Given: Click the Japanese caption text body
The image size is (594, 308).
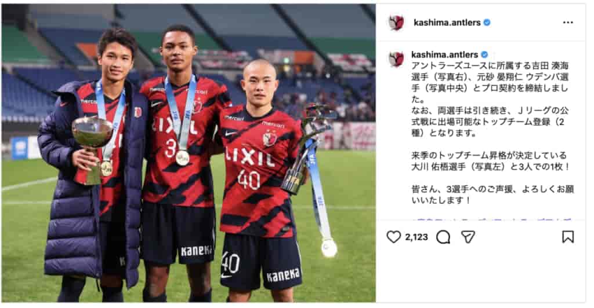Looking at the screenshot, I should coord(491,133).
